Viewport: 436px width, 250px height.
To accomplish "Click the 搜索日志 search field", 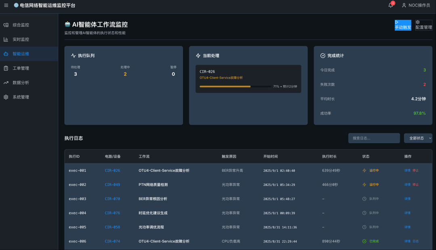I will [x=374, y=138].
